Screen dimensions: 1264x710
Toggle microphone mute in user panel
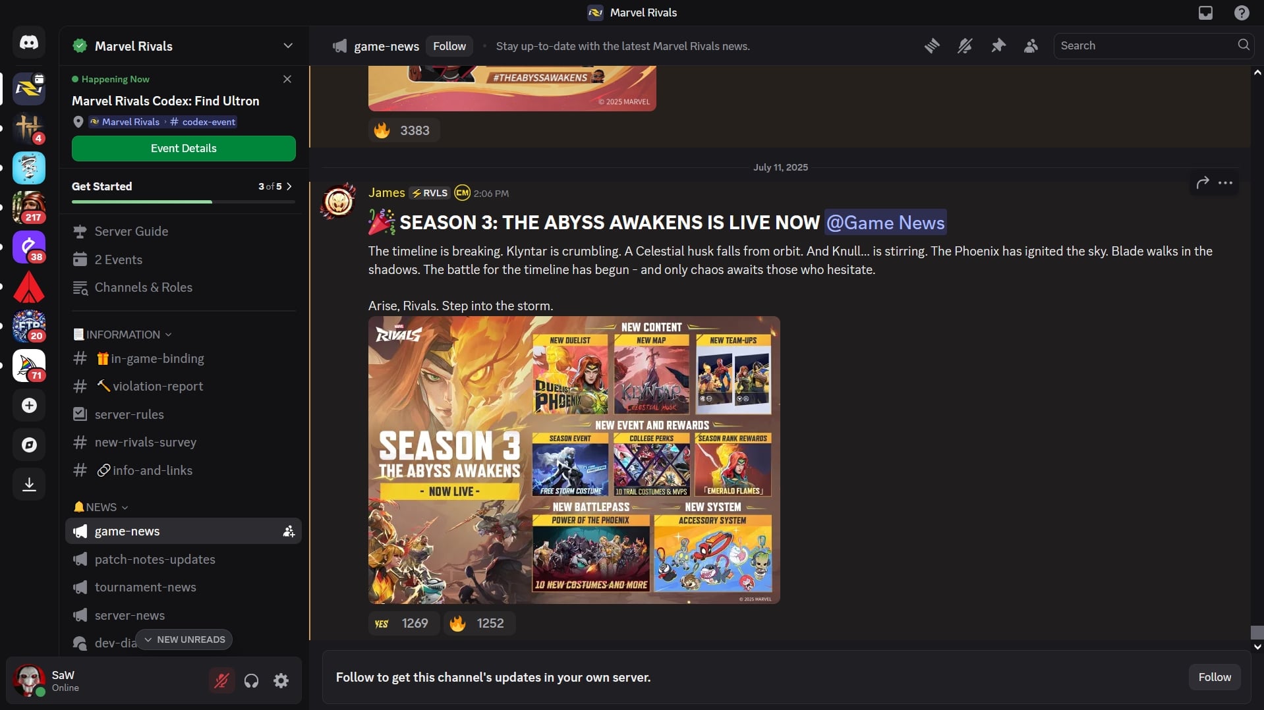pyautogui.click(x=221, y=680)
